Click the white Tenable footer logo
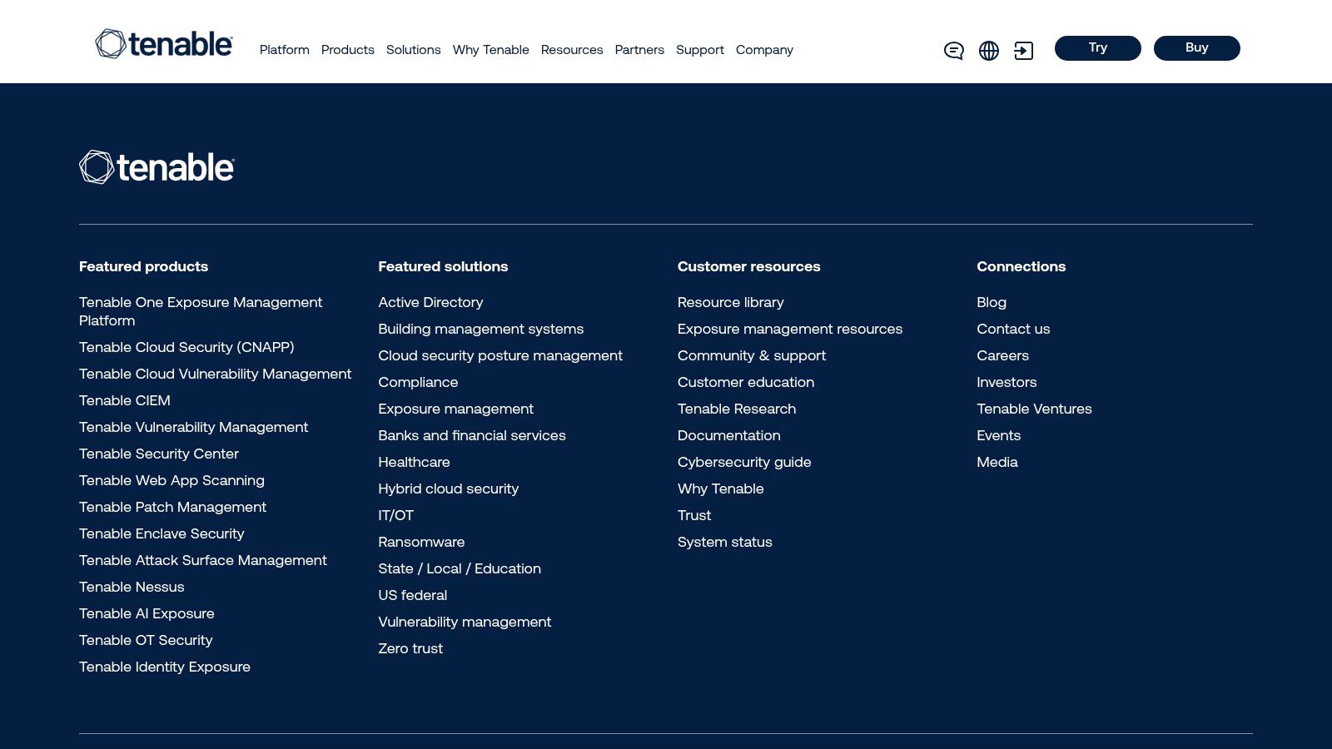 pos(157,167)
